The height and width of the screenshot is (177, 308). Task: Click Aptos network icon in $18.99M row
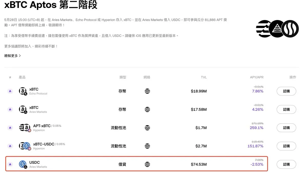pos(147,91)
